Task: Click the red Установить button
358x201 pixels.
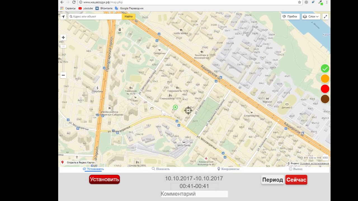Action: [104, 180]
